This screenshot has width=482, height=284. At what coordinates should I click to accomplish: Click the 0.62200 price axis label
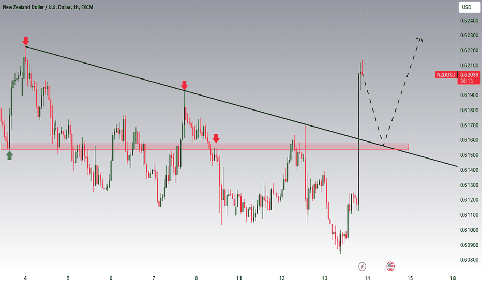coord(470,51)
